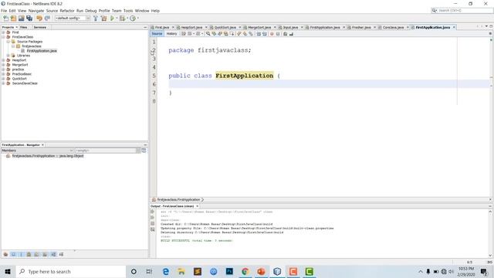Collapse the FirstJavaClass project node
The image size is (494, 278).
3,37
